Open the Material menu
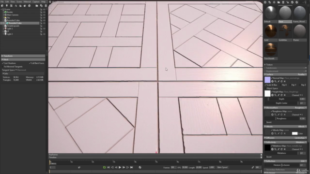This screenshot has height=174, width=310. point(27,1)
